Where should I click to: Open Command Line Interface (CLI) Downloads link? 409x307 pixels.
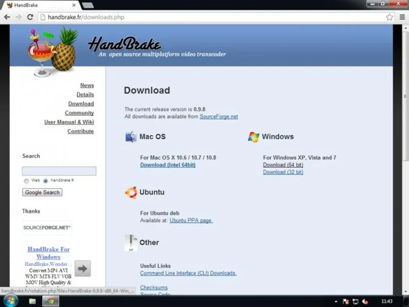(188, 273)
